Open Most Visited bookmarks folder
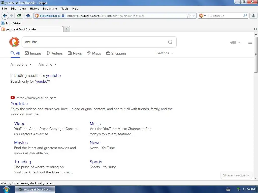 pos(12,23)
